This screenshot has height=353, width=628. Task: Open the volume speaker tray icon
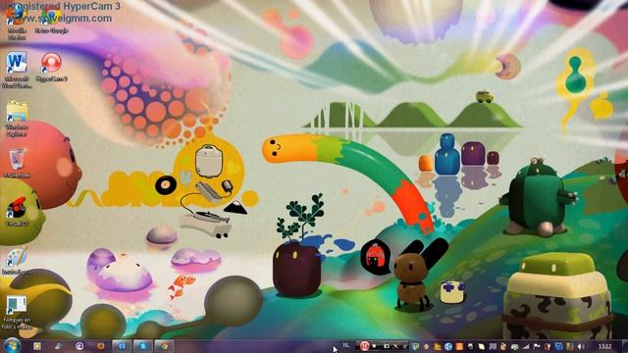point(581,346)
